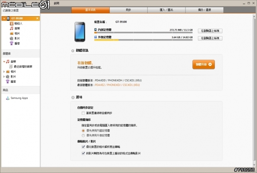Image resolution: width=257 pixels, height=173 pixels.
Task: Click the 3.64 GB / 14.82 GB value
Action: (182, 37)
